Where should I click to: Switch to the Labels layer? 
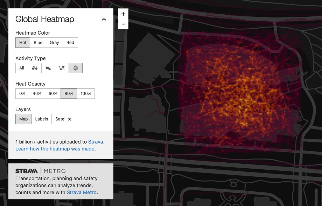pyautogui.click(x=42, y=119)
